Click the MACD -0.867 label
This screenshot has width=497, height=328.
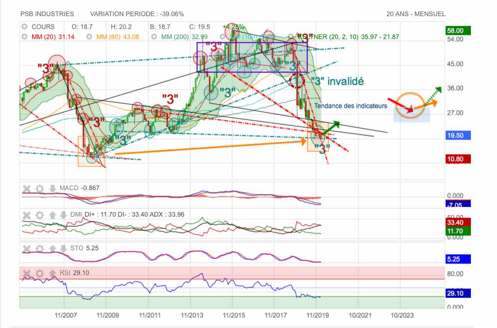point(79,188)
